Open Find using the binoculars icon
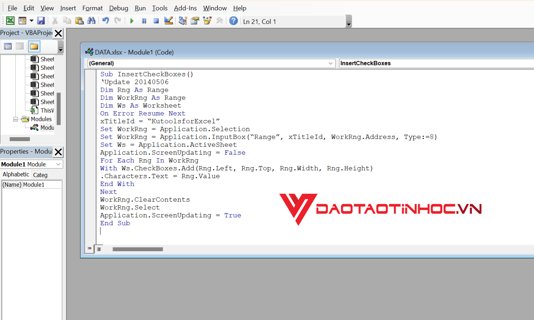This screenshot has width=534, height=320. 91,21
